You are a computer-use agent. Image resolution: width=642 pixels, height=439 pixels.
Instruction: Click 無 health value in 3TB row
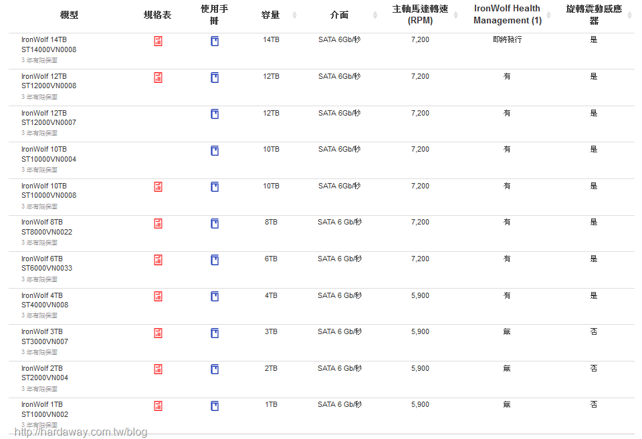tap(507, 332)
